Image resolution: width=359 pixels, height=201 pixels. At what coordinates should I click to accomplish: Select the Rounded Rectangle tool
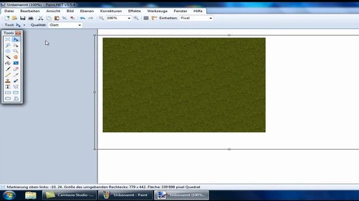pyautogui.click(x=16, y=93)
